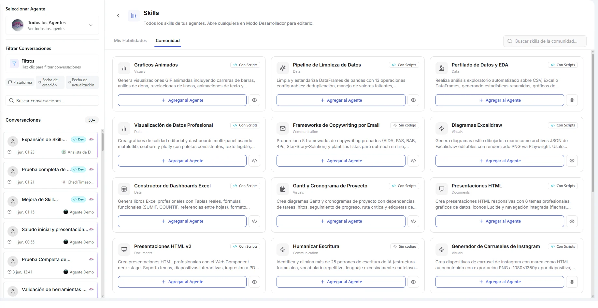
Task: Click the Diagramas Excalidraw lightning icon
Action: pos(442,128)
